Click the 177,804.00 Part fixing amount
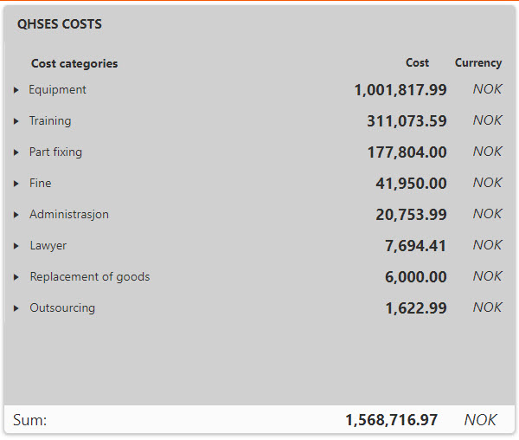 point(407,152)
